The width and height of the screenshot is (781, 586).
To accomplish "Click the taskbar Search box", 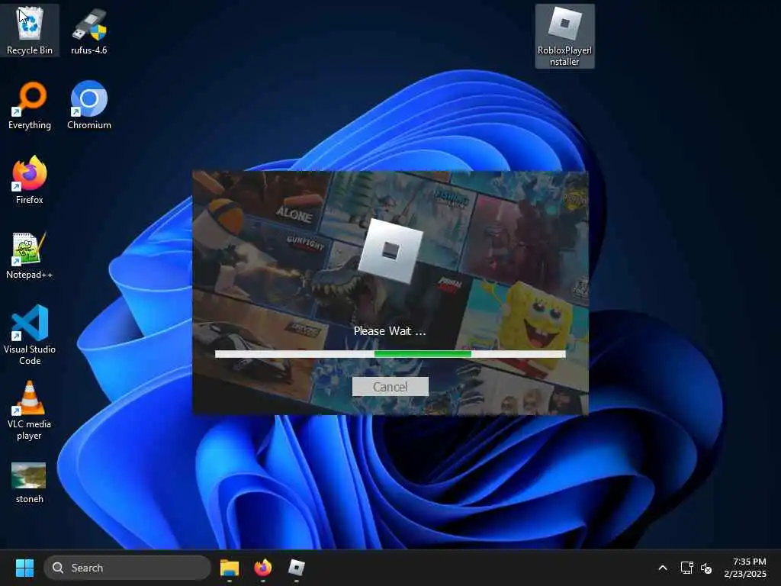I will pyautogui.click(x=127, y=568).
